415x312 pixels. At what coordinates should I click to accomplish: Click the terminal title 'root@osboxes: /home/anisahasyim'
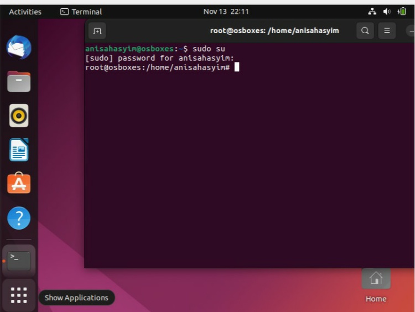274,30
